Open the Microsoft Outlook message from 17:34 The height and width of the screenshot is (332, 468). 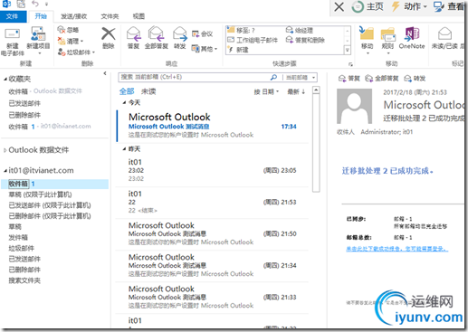(213, 126)
